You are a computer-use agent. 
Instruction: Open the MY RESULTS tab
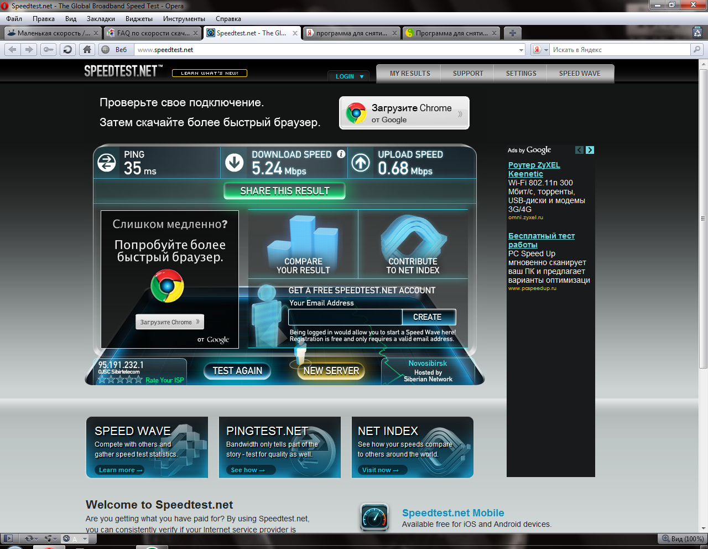[x=410, y=74]
